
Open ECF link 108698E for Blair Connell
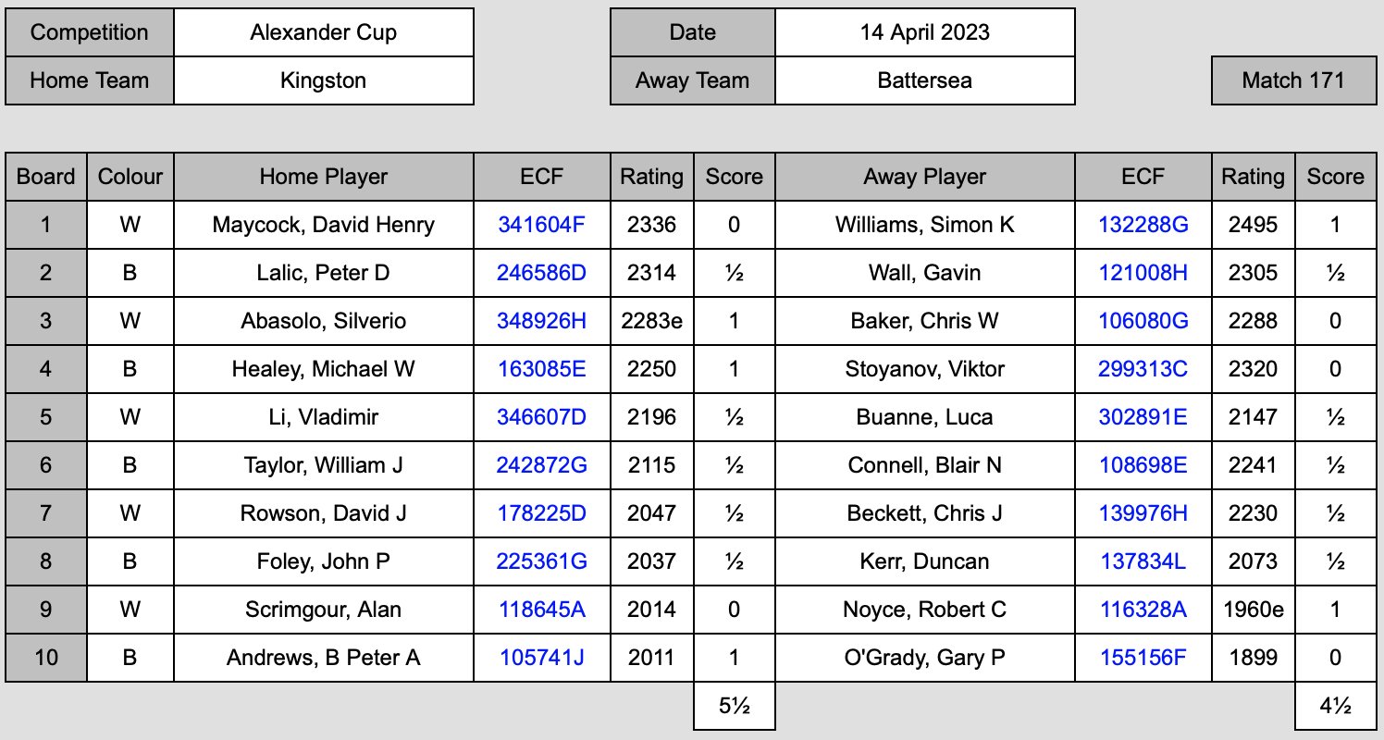pos(1143,465)
